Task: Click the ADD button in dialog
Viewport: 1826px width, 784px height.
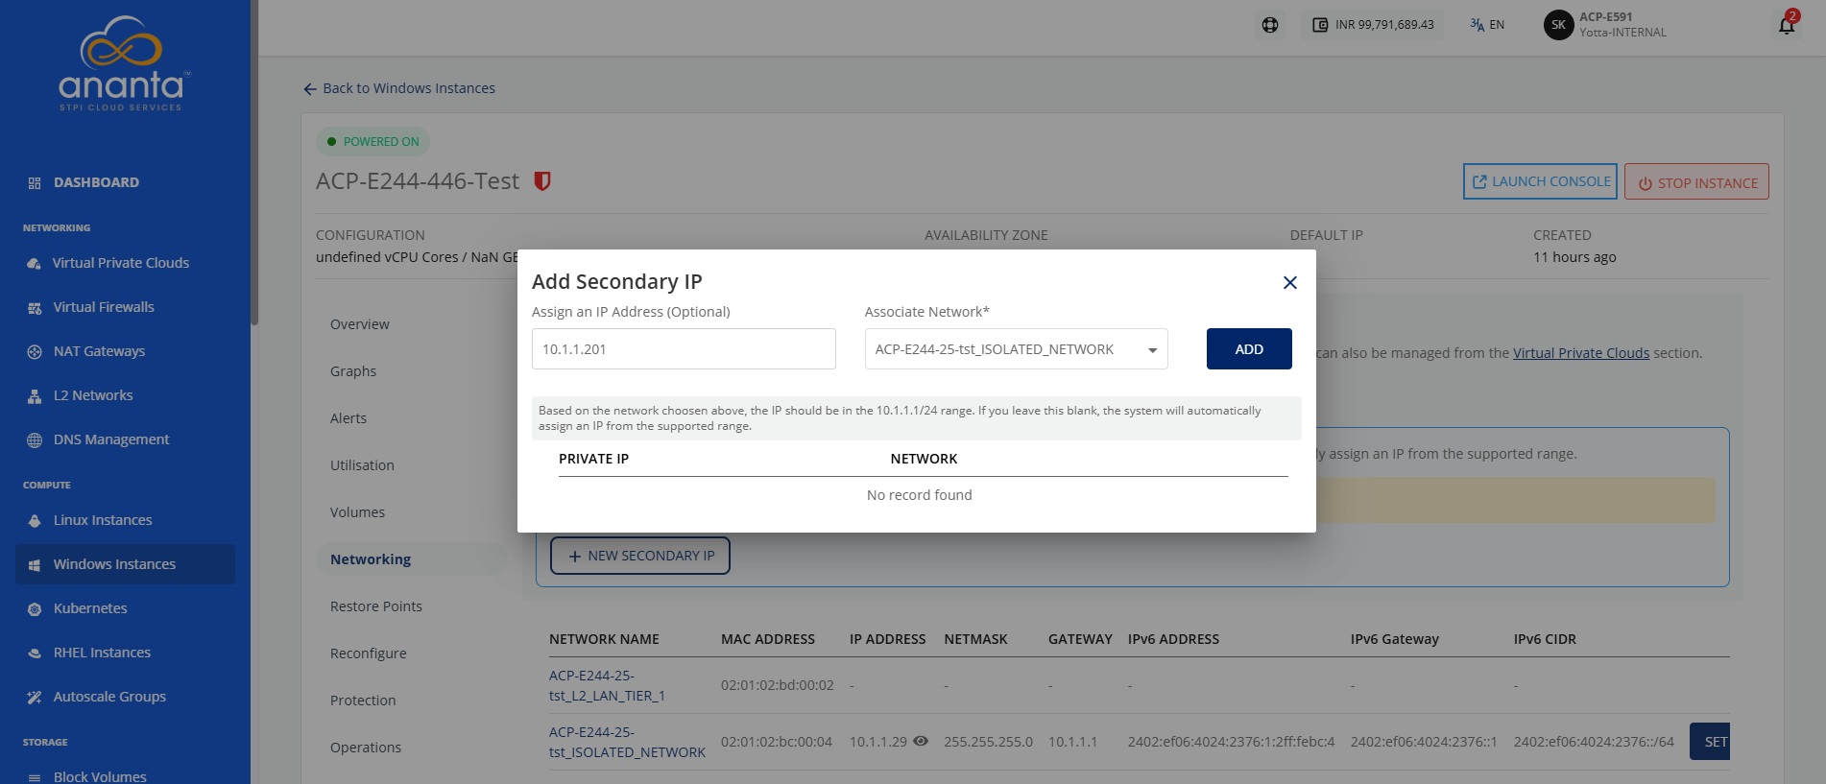Action: (1249, 349)
